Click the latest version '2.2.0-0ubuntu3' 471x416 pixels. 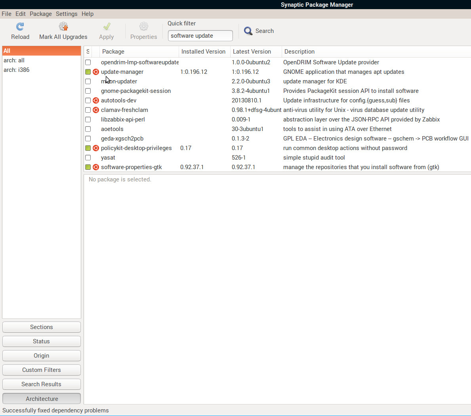click(x=251, y=81)
